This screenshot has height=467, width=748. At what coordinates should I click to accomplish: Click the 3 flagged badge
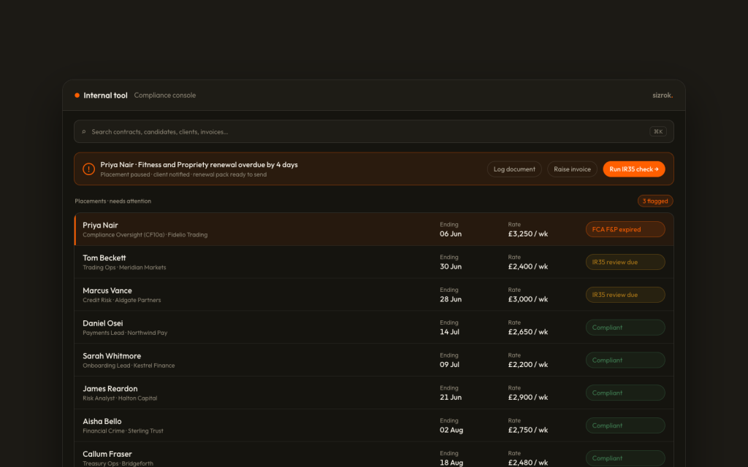(655, 201)
